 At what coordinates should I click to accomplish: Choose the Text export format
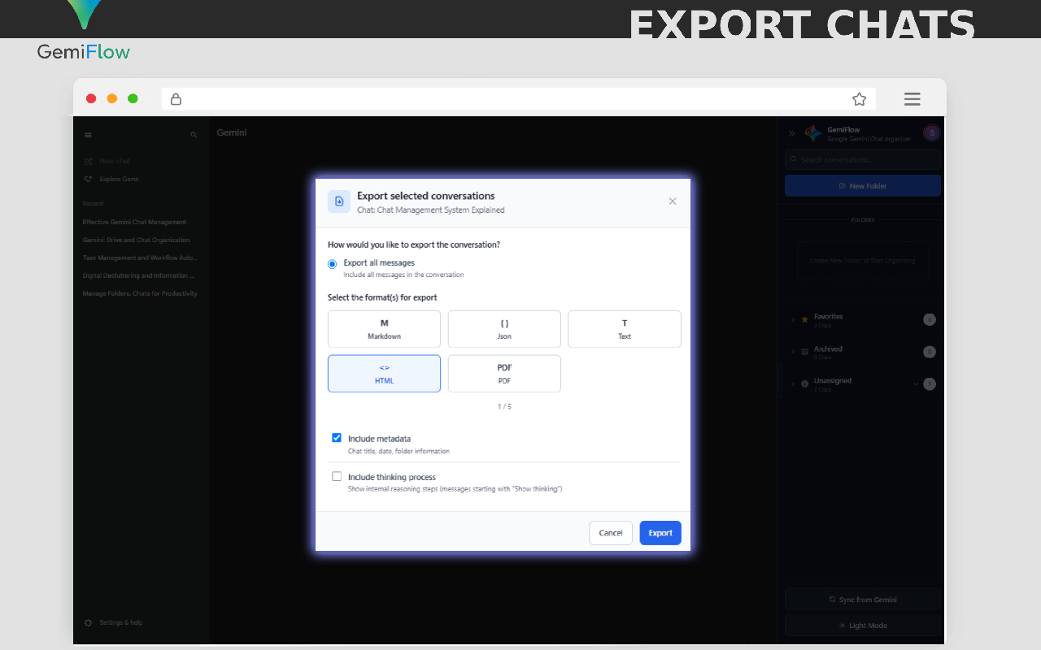click(625, 329)
